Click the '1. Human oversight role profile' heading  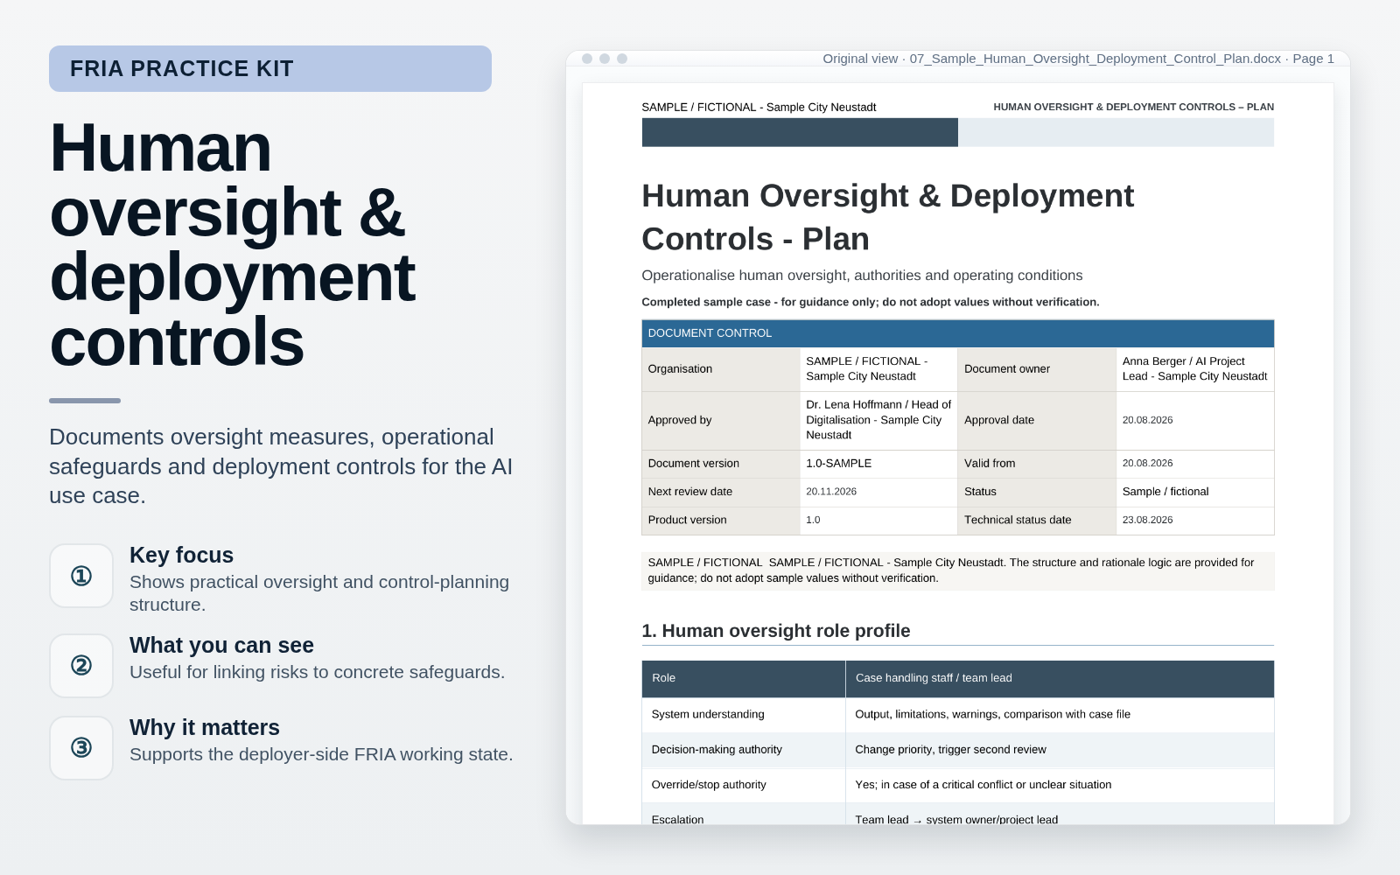point(775,631)
